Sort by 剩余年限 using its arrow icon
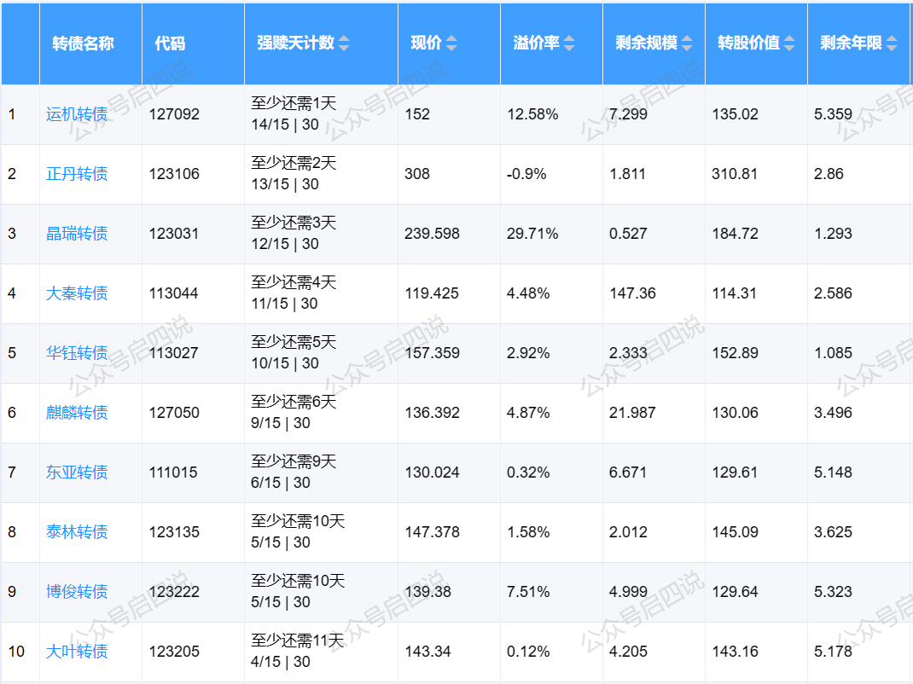 [x=892, y=43]
